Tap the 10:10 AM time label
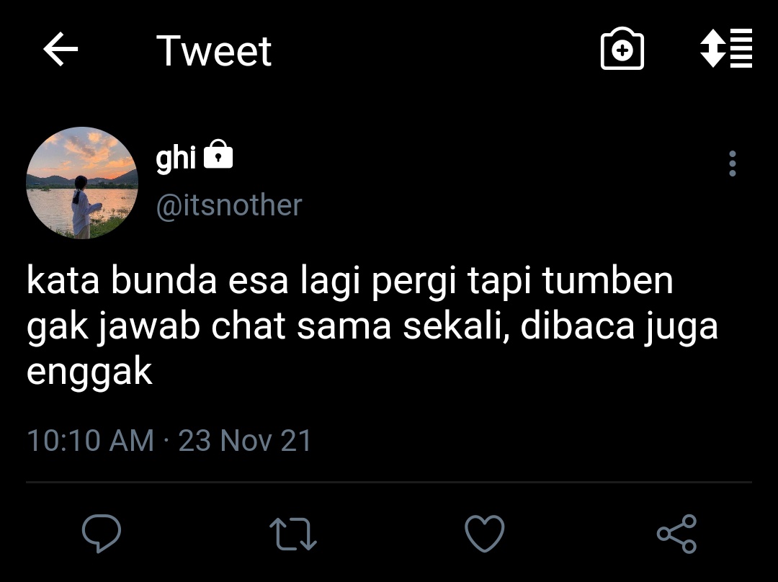 [x=90, y=441]
